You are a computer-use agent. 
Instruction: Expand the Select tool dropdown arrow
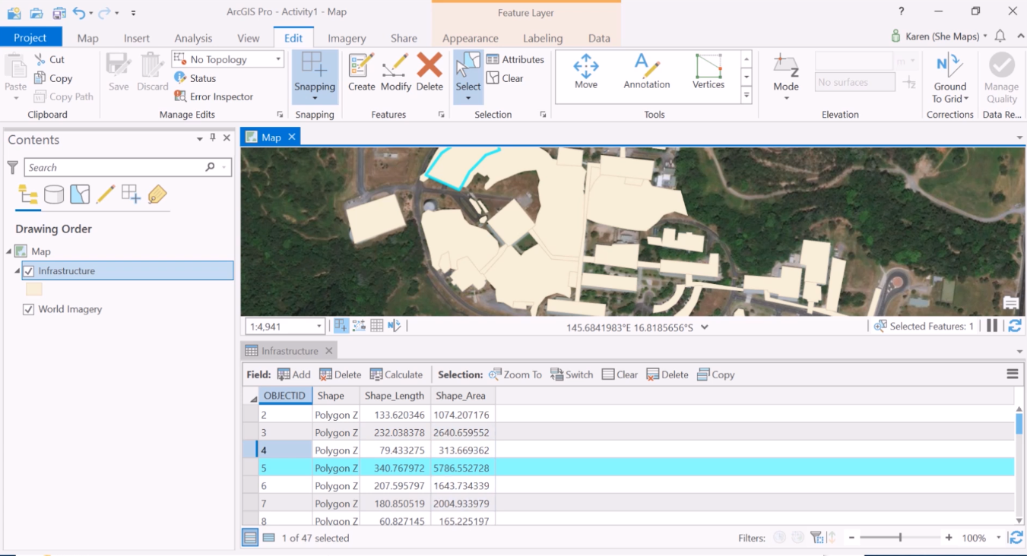pyautogui.click(x=468, y=97)
